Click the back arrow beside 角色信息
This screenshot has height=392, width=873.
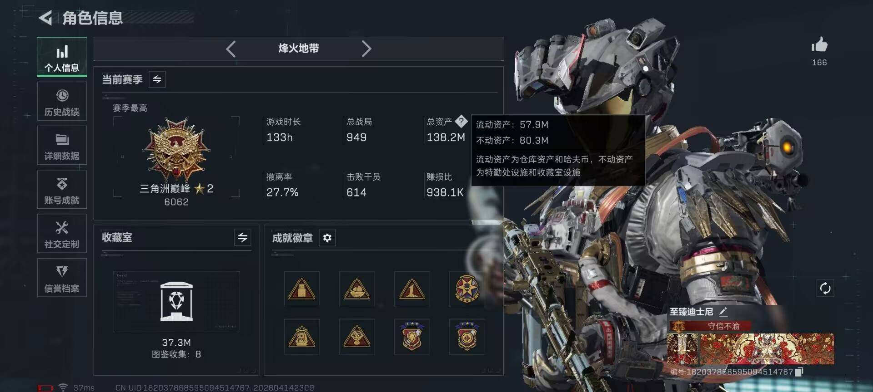[x=45, y=18]
